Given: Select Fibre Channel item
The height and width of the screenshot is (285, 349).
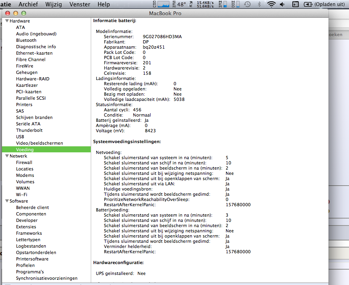Looking at the screenshot, I should pyautogui.click(x=31, y=59).
